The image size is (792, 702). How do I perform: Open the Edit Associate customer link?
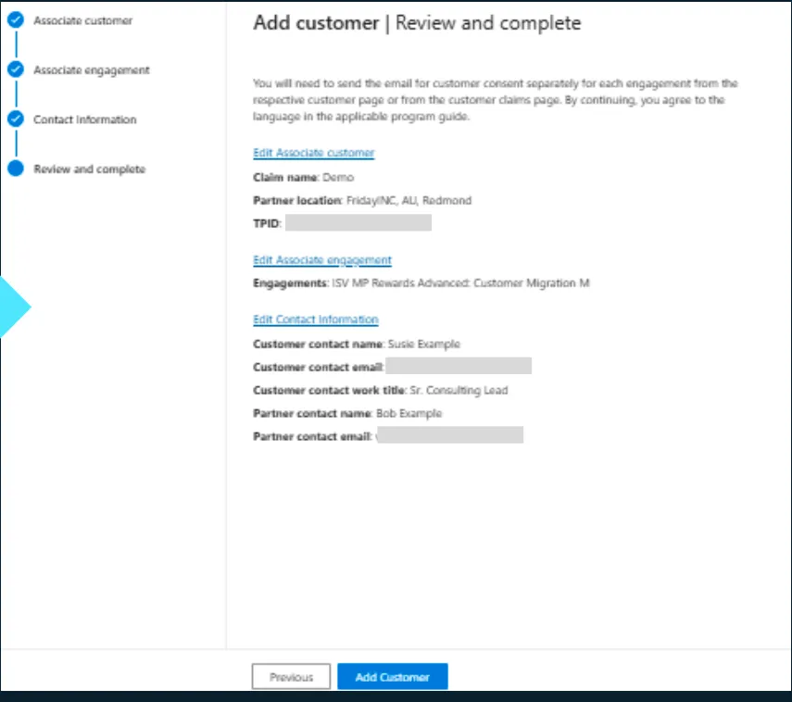[314, 153]
